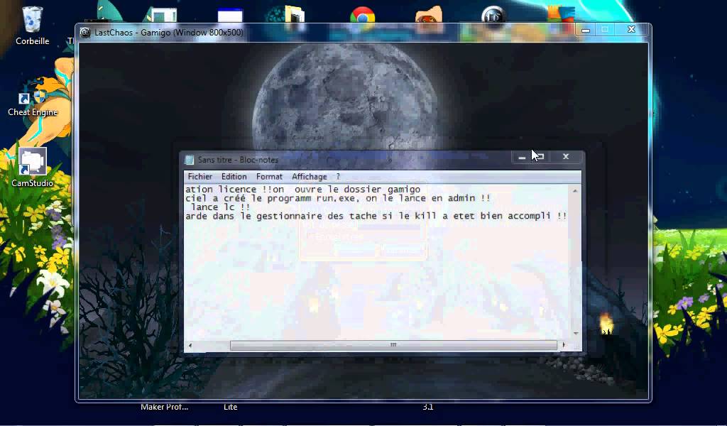This screenshot has width=727, height=426.
Task: Maximize the Bloc-notes window
Action: [540, 157]
